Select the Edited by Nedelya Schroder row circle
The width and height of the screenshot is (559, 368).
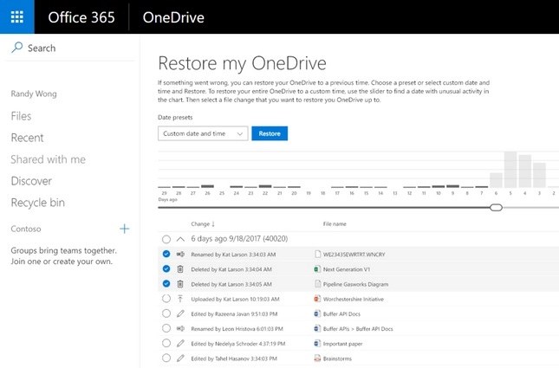(x=166, y=343)
